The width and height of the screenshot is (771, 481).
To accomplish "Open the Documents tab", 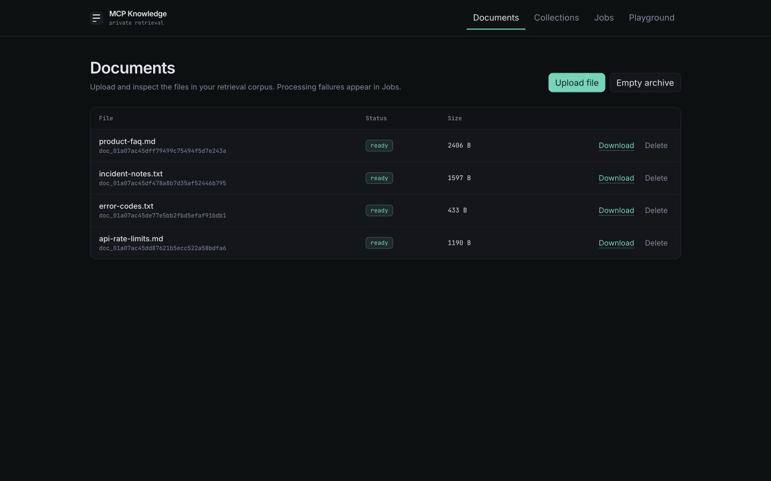I will pos(496,18).
